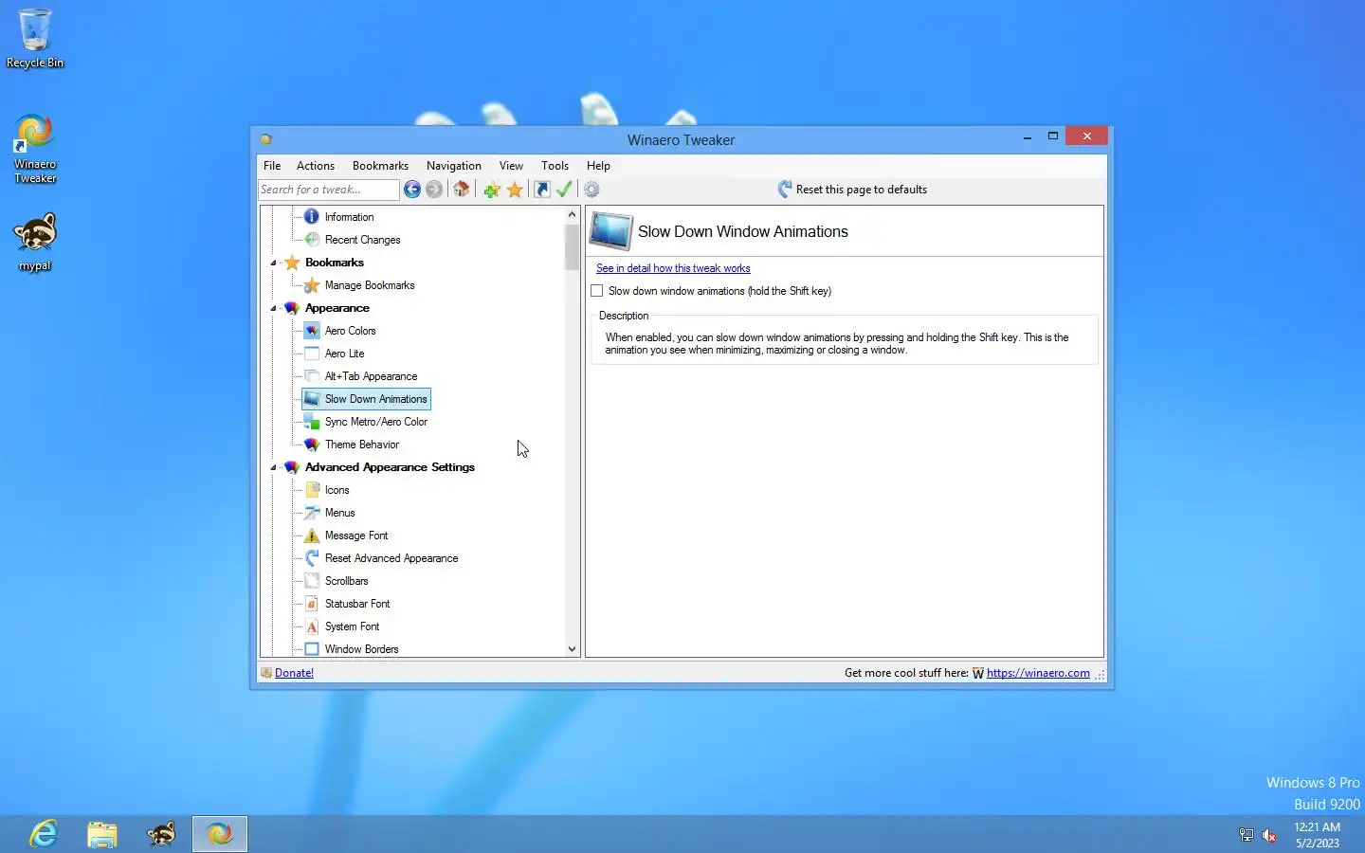Click the Manage Bookmarks star icon
The width and height of the screenshot is (1365, 853).
[312, 285]
